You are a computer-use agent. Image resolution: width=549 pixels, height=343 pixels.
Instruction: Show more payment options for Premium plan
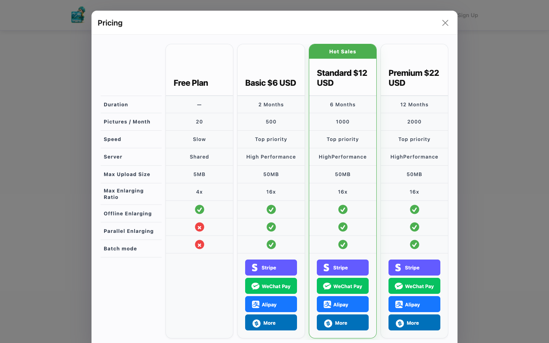[414, 322]
